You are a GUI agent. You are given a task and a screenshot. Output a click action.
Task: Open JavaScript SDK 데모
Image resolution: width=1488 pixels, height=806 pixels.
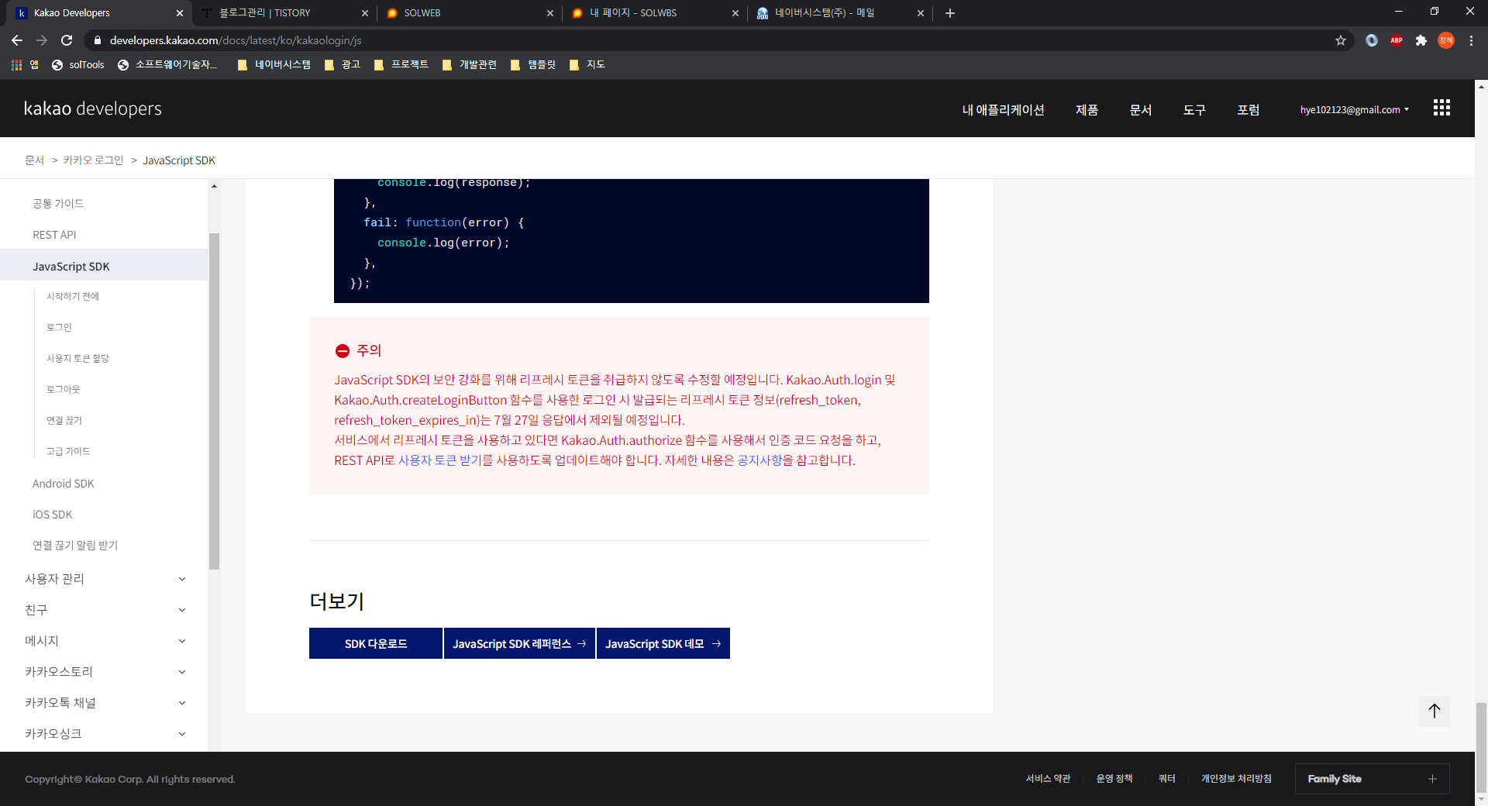pyautogui.click(x=663, y=643)
